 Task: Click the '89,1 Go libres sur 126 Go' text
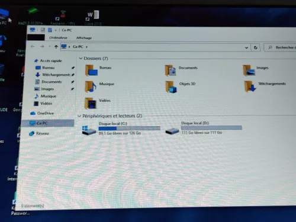tap(120, 133)
